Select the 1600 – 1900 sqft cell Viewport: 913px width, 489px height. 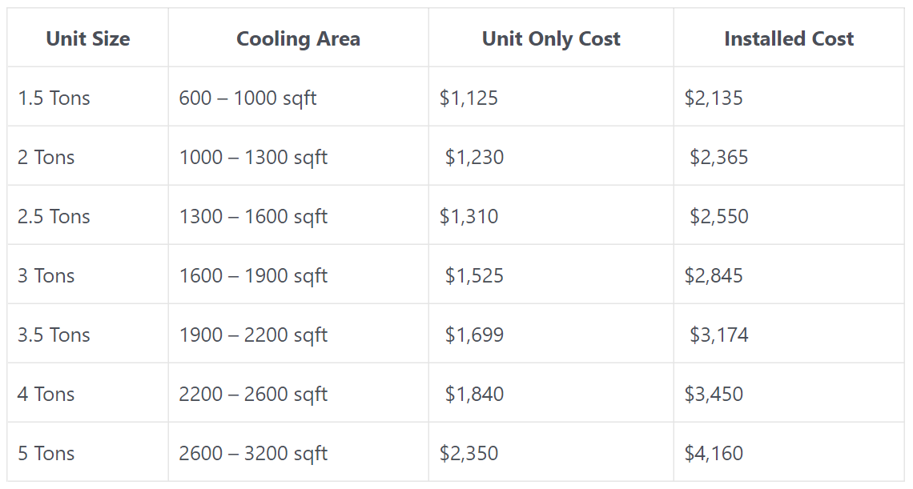coord(253,275)
